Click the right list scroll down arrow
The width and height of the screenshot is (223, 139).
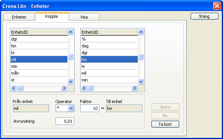pos(141,81)
